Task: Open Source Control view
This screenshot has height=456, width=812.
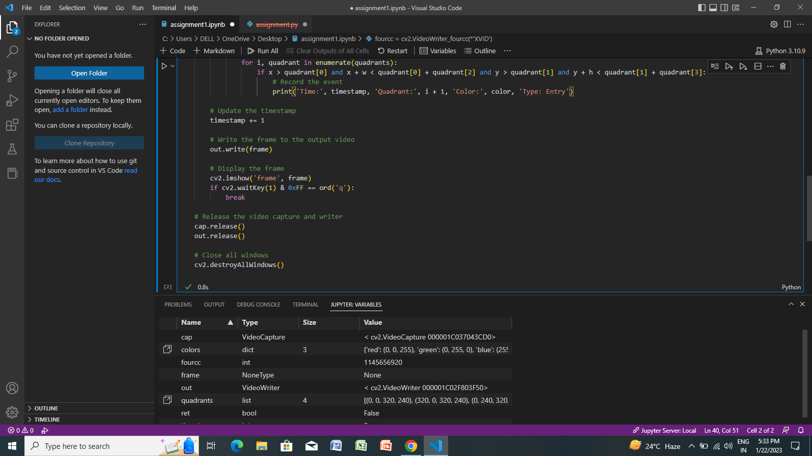Action: (x=12, y=75)
